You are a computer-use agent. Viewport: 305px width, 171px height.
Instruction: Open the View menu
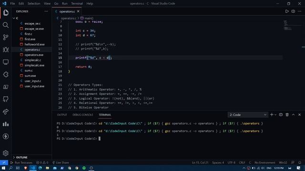[47, 3]
